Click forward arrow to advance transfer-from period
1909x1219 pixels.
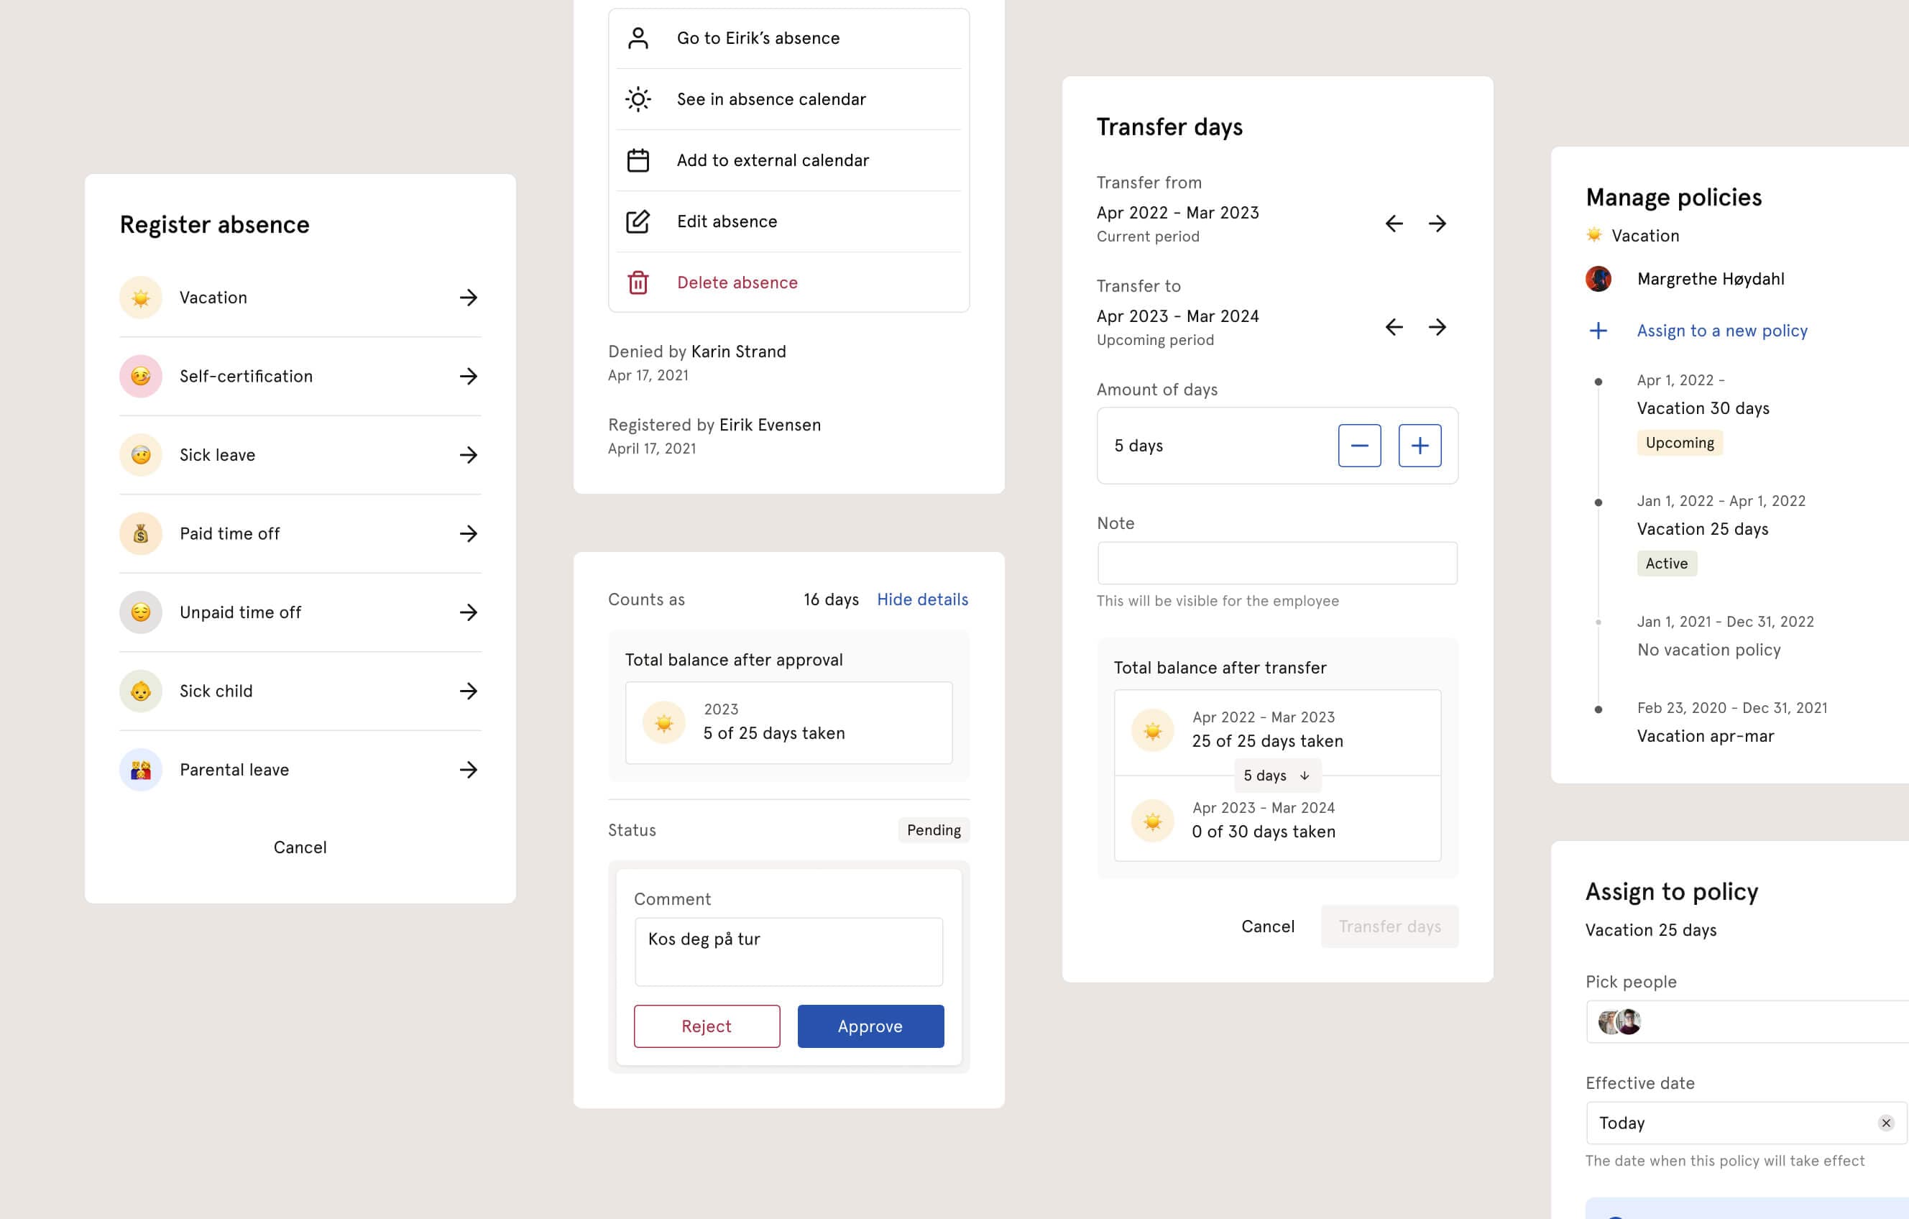pos(1436,223)
